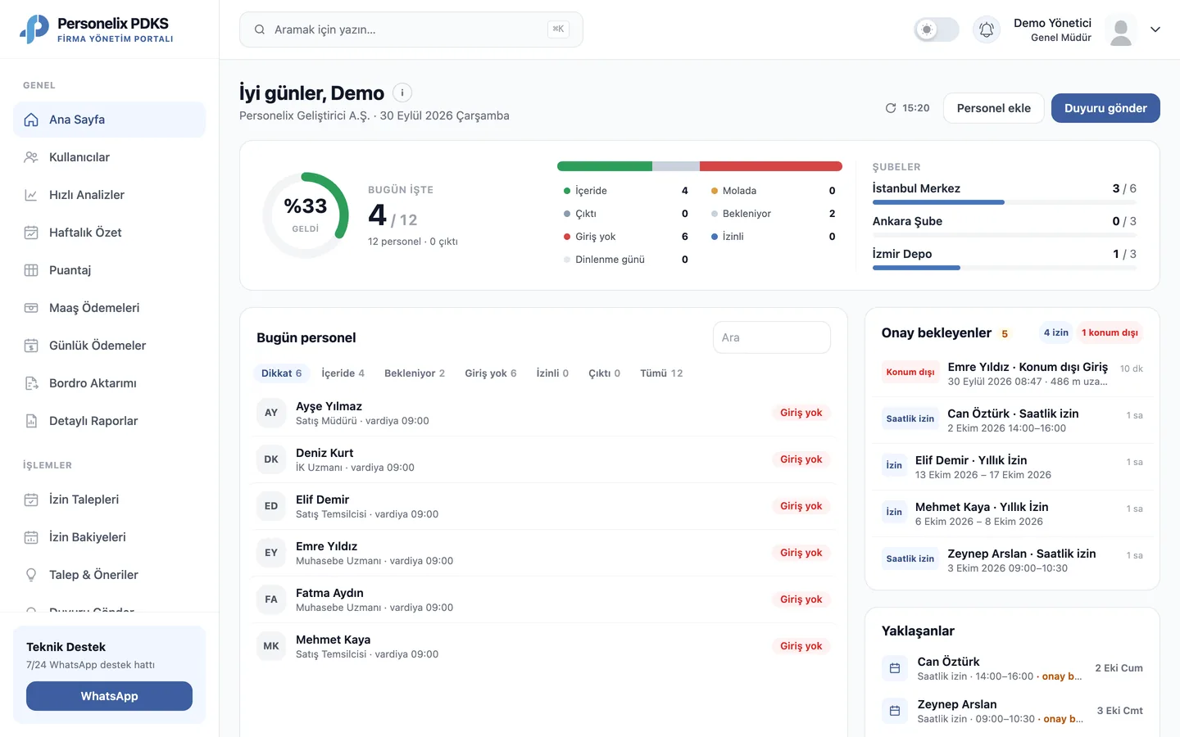Switch to the İçeride 4 tab

tap(343, 373)
